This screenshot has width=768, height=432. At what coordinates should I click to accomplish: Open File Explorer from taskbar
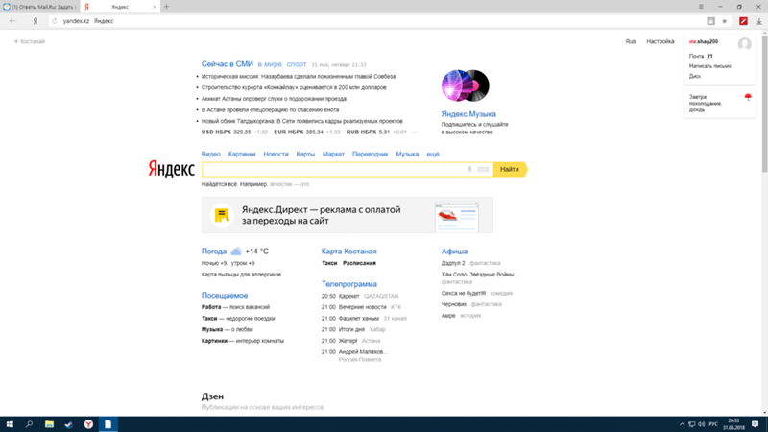(49, 424)
